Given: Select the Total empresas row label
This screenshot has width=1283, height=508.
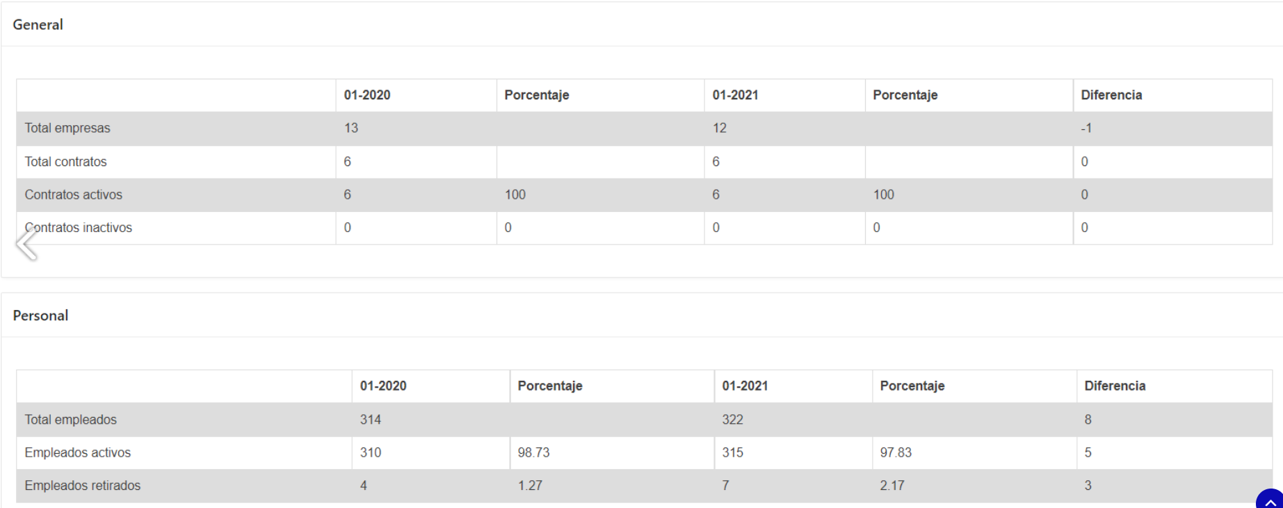Looking at the screenshot, I should [x=67, y=128].
